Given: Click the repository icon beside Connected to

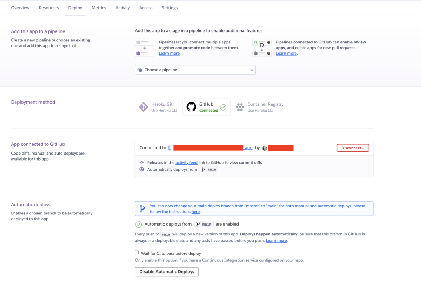Looking at the screenshot, I should point(170,148).
